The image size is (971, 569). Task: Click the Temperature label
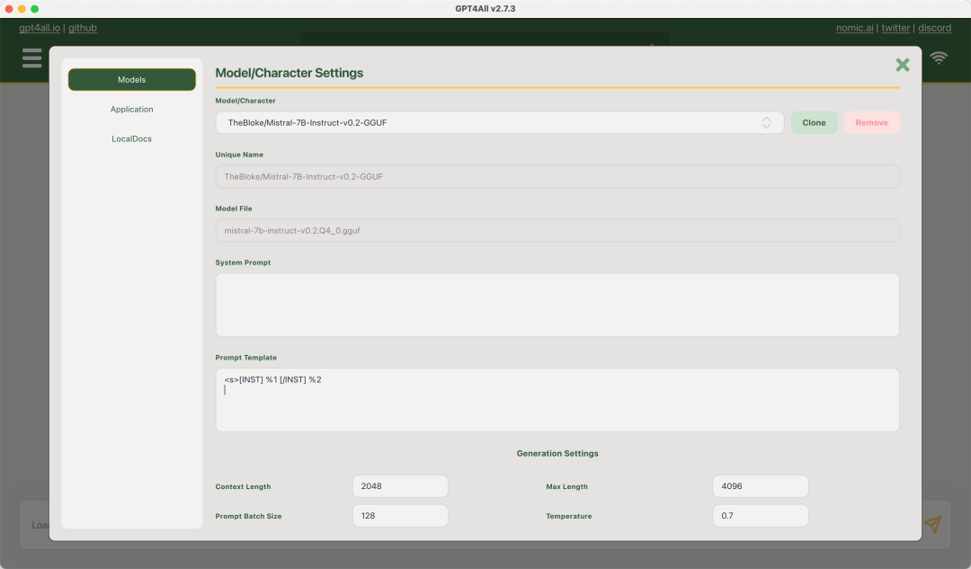pos(568,516)
